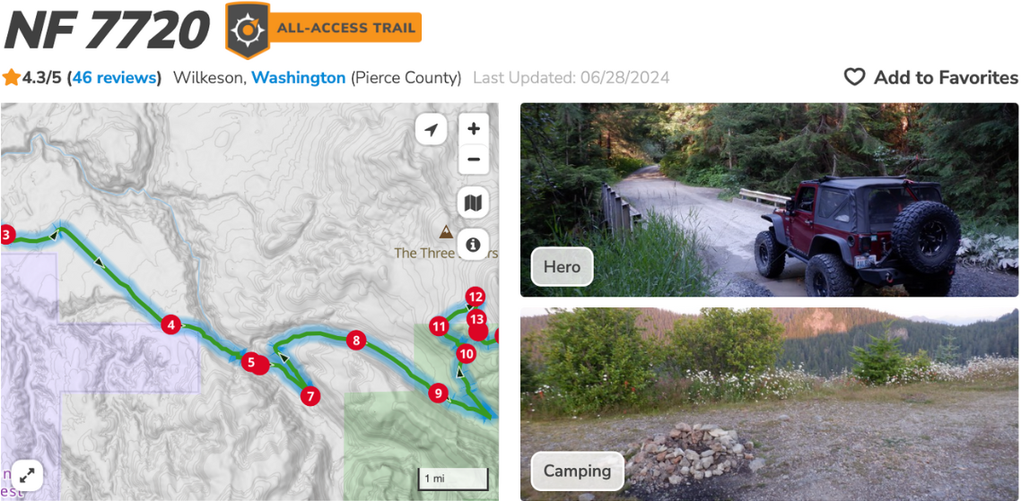Open the Washington state link
Screen dimensions: 1021x501
tap(298, 78)
